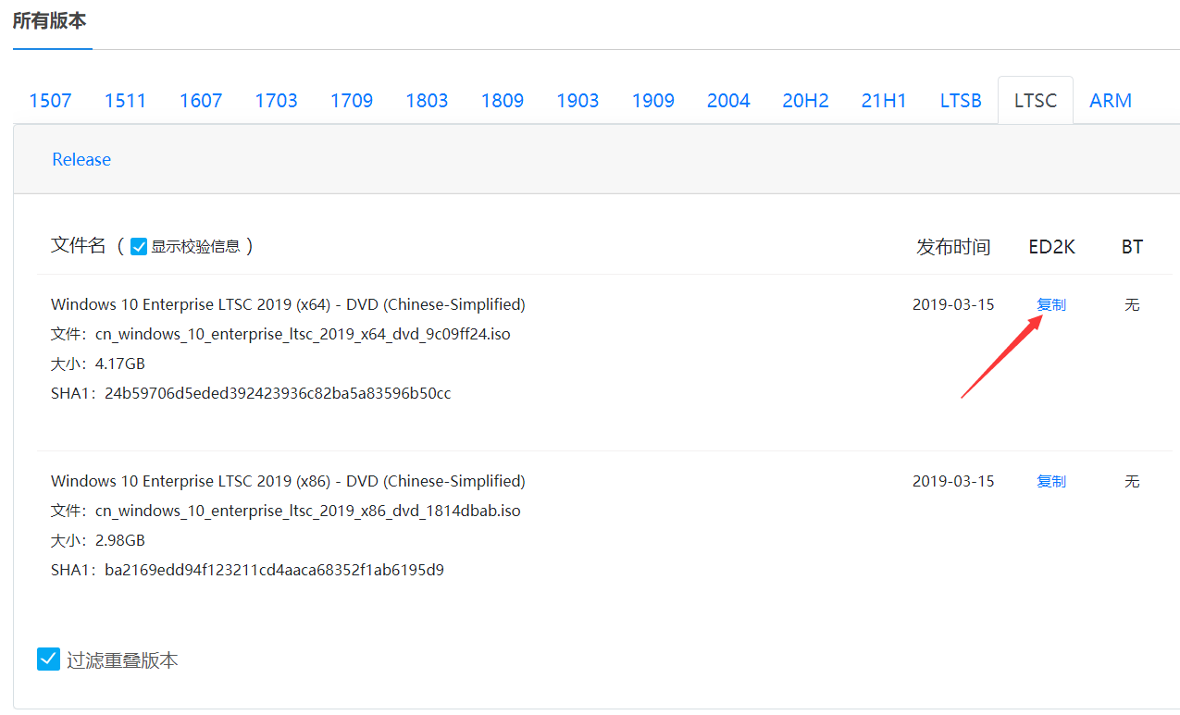The height and width of the screenshot is (715, 1180).
Task: Click the x86 LTSC 2019 DVD title
Action: [x=288, y=481]
